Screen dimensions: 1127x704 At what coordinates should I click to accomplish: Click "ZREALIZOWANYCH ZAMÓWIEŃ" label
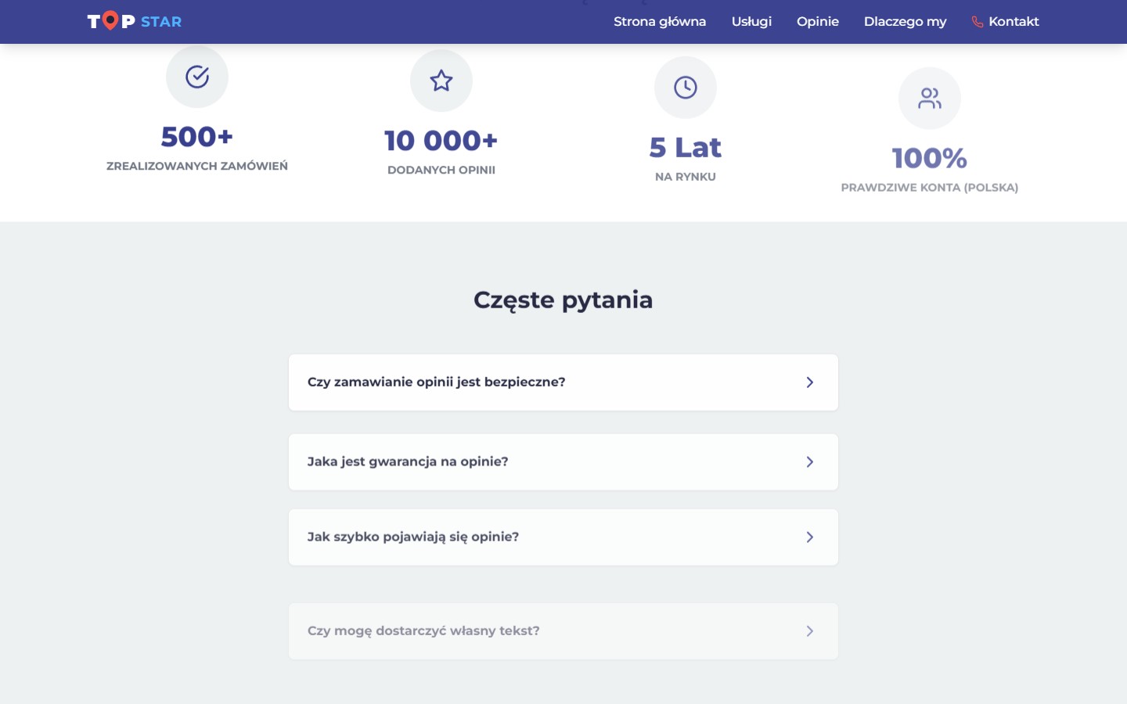(x=197, y=166)
